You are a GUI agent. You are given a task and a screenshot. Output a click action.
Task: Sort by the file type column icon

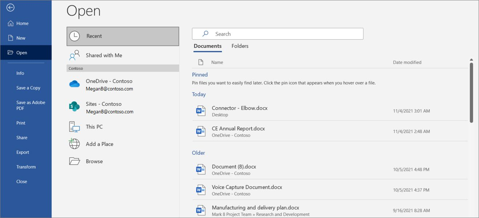coord(201,62)
